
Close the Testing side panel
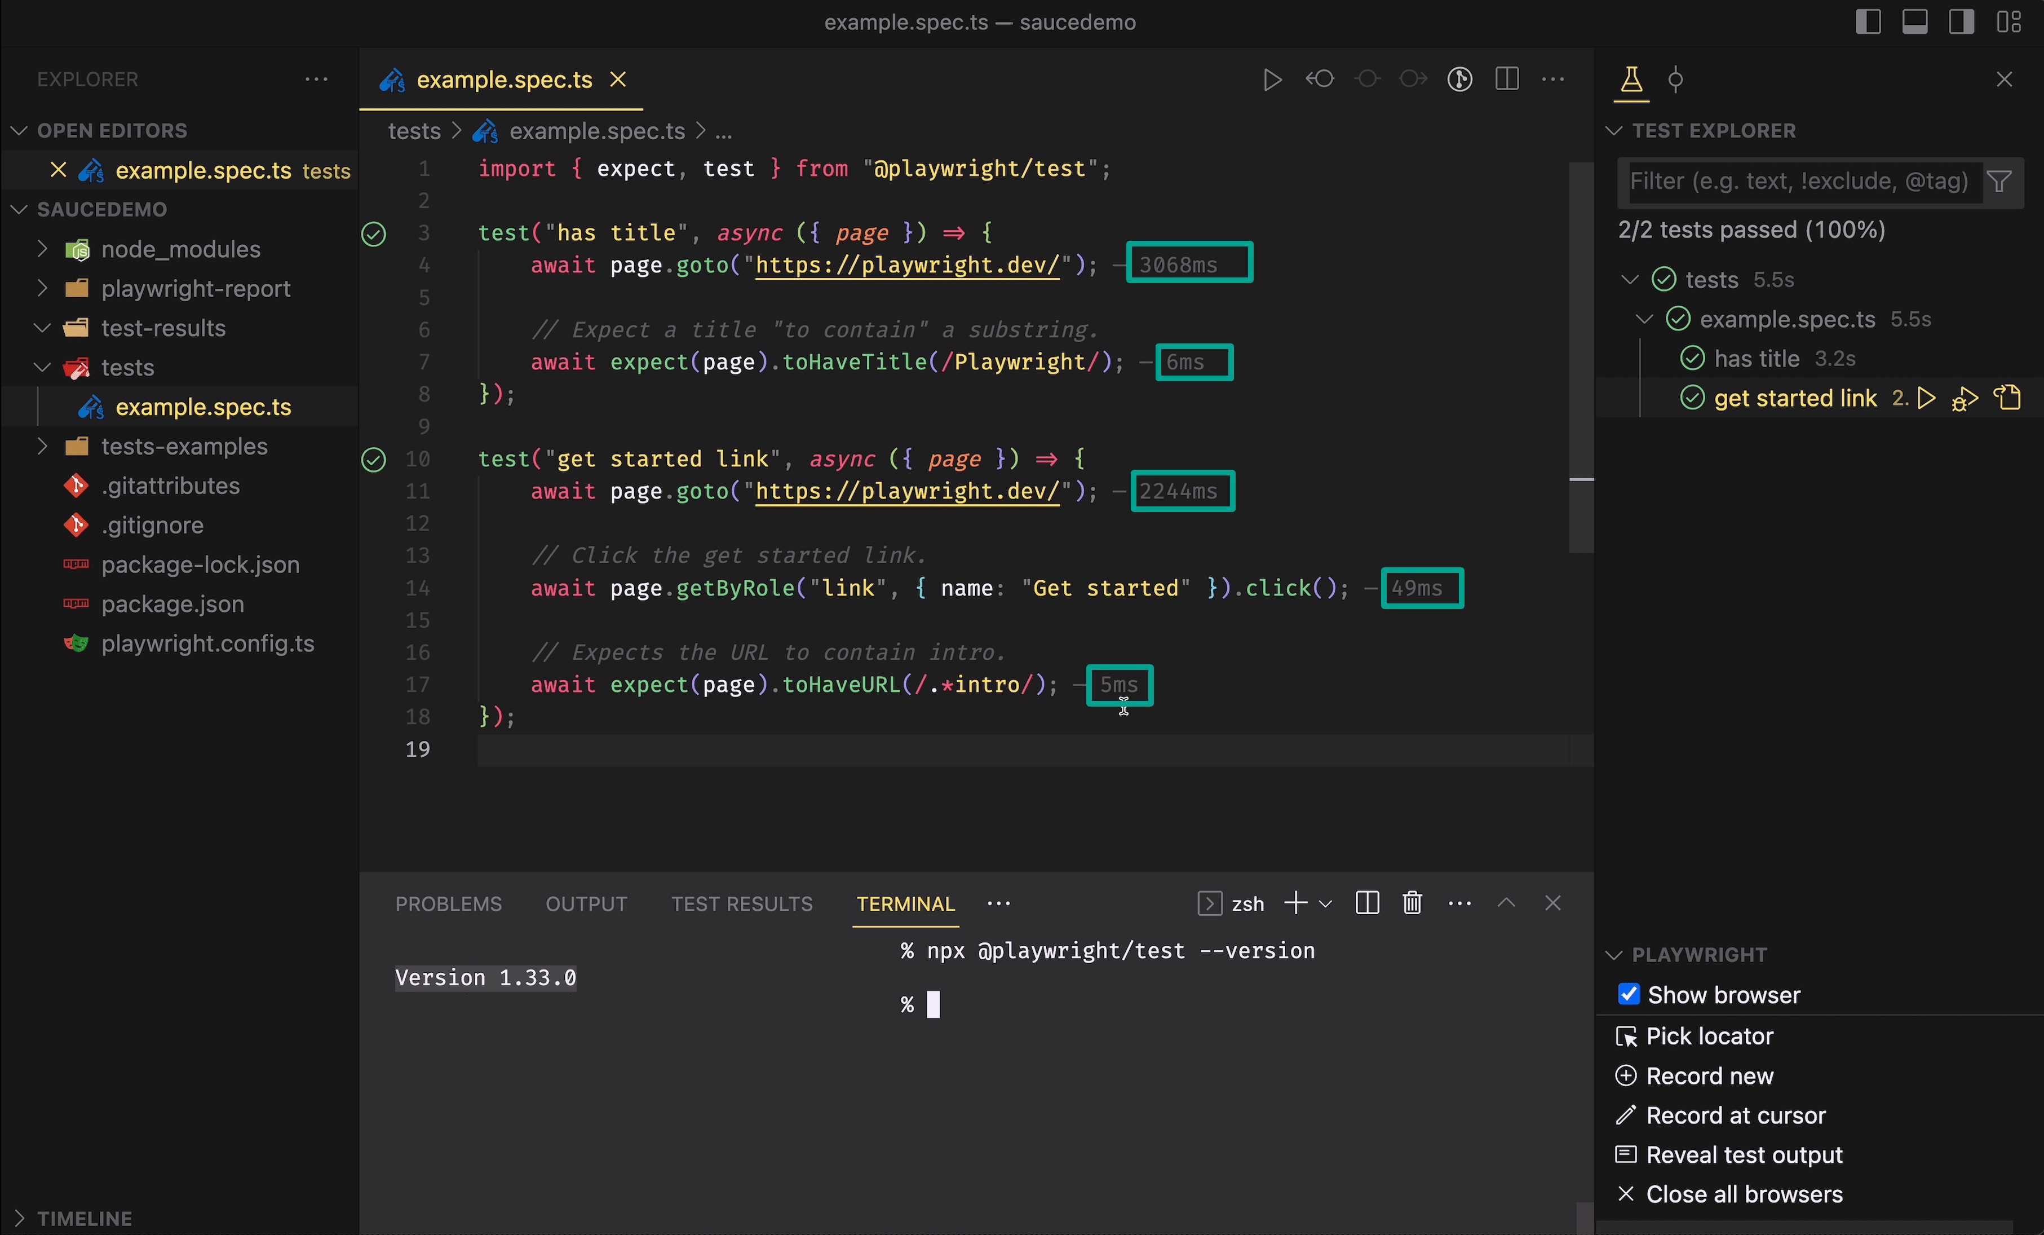[x=2004, y=80]
